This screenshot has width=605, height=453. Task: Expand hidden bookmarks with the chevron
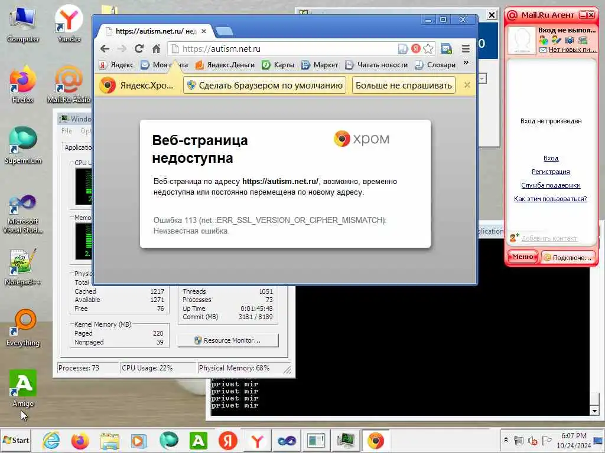pyautogui.click(x=466, y=63)
